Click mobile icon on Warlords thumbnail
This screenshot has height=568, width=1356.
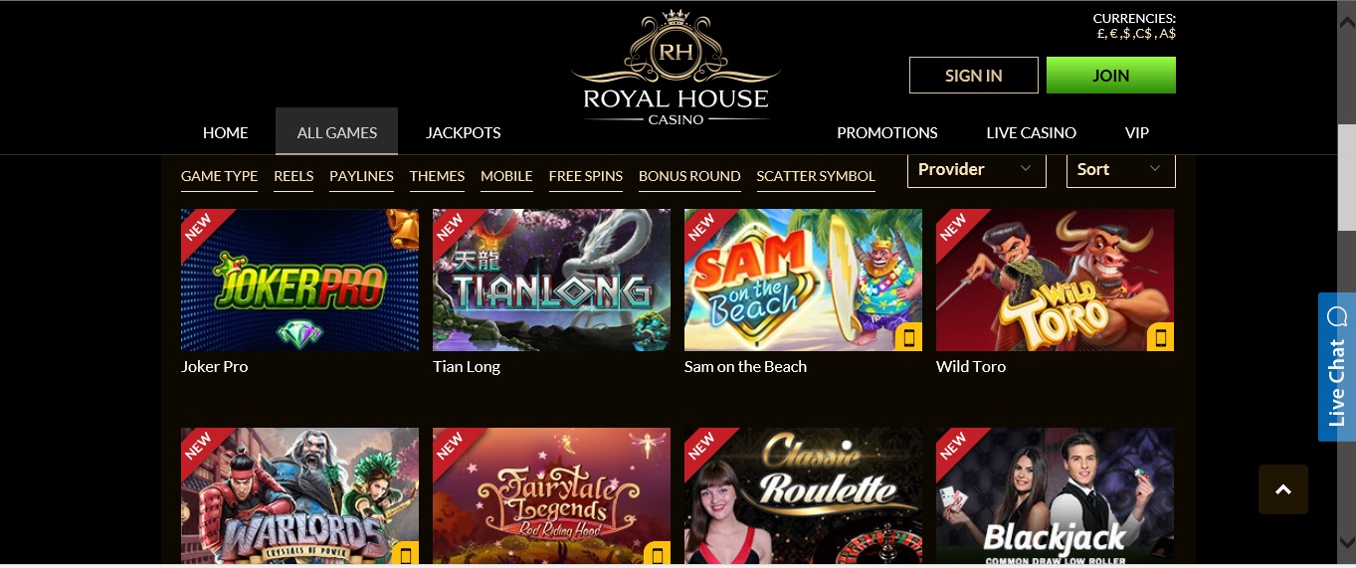[x=405, y=555]
